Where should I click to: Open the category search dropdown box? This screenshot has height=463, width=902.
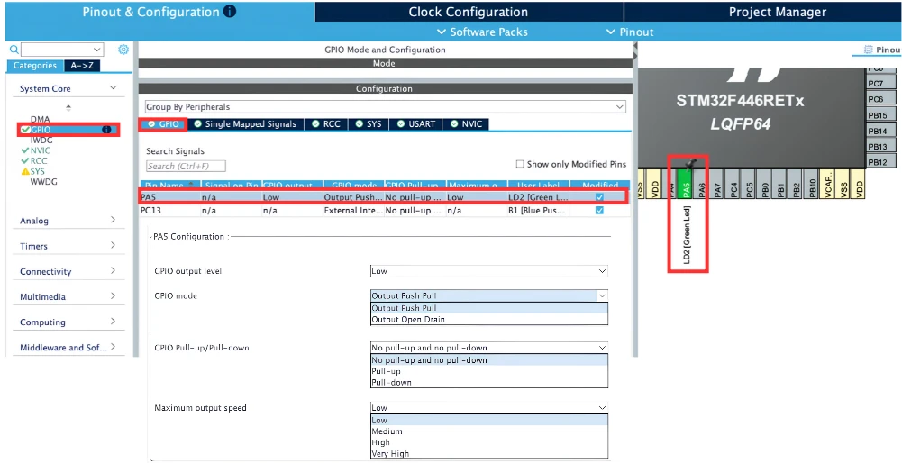coord(62,50)
